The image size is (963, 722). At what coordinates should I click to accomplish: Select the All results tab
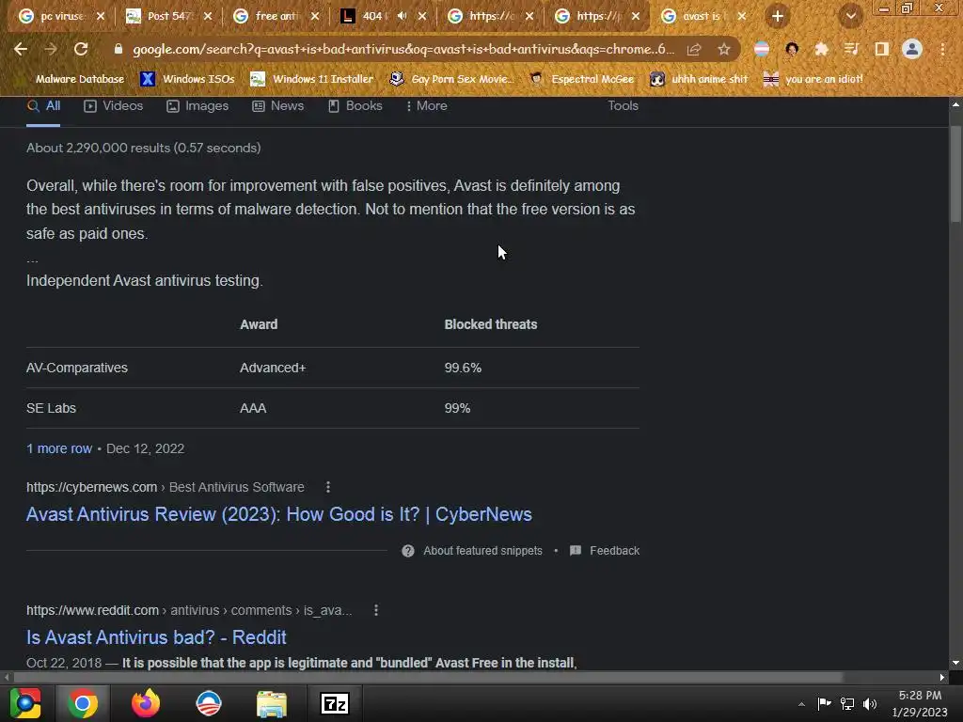point(43,105)
